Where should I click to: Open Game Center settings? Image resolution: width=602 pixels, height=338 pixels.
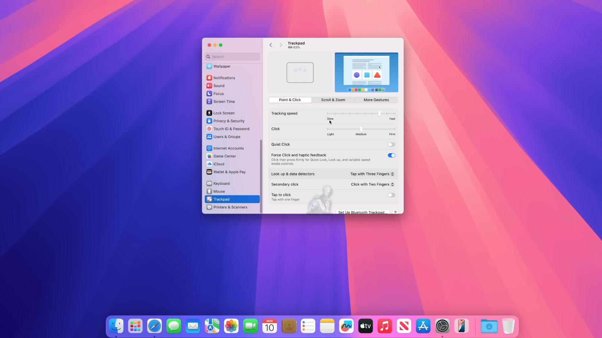coord(232,156)
